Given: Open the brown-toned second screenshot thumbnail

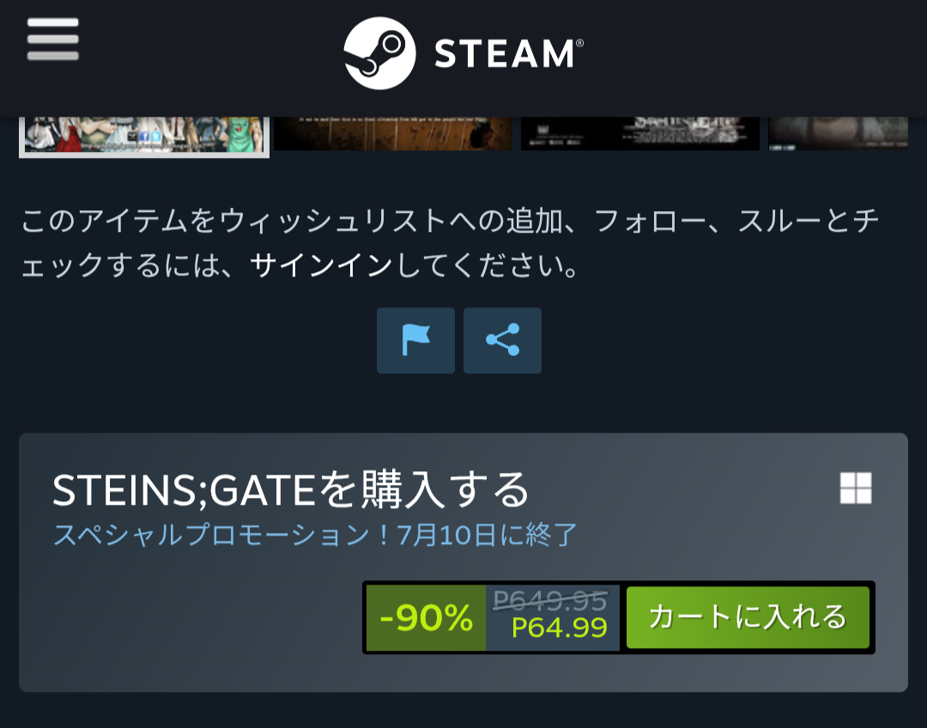Looking at the screenshot, I should click(x=393, y=133).
